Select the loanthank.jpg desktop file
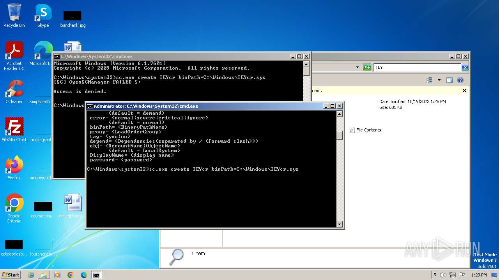 tap(73, 19)
